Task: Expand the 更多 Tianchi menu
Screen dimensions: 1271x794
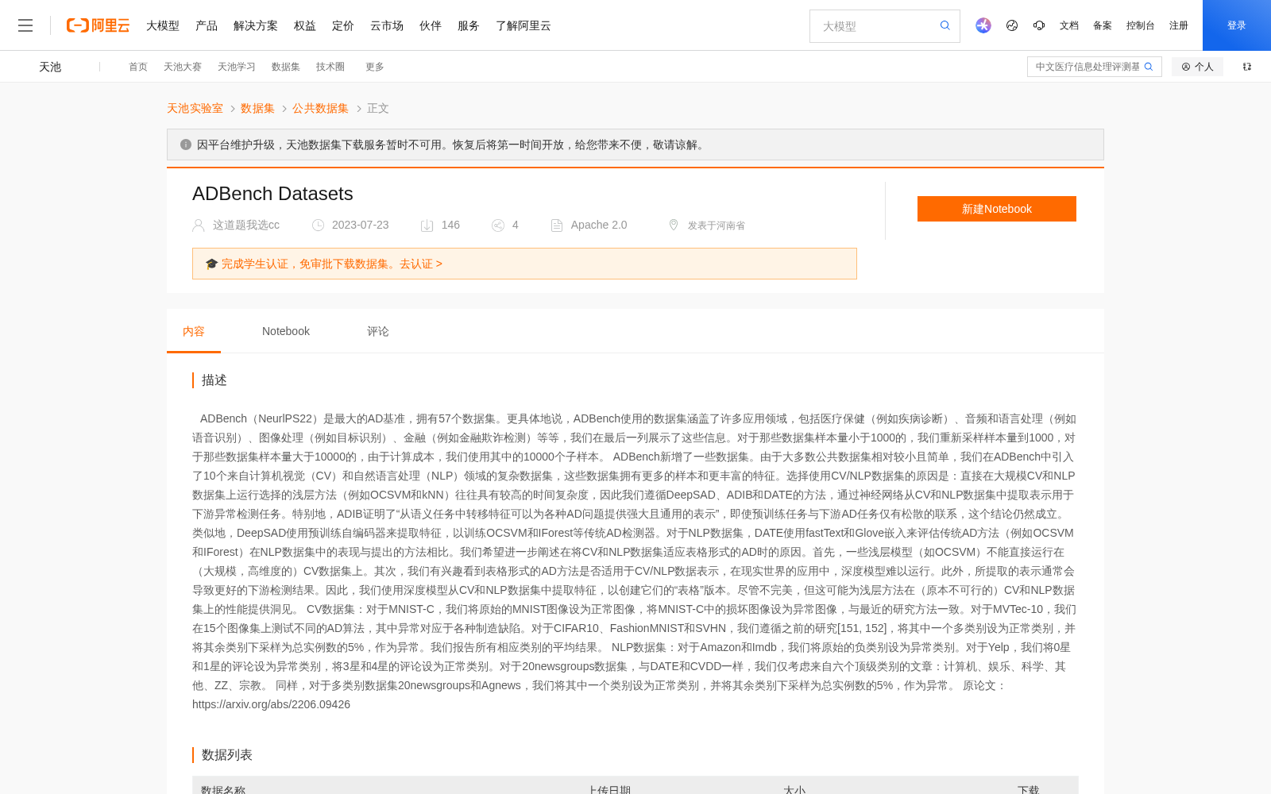Action: (x=375, y=67)
